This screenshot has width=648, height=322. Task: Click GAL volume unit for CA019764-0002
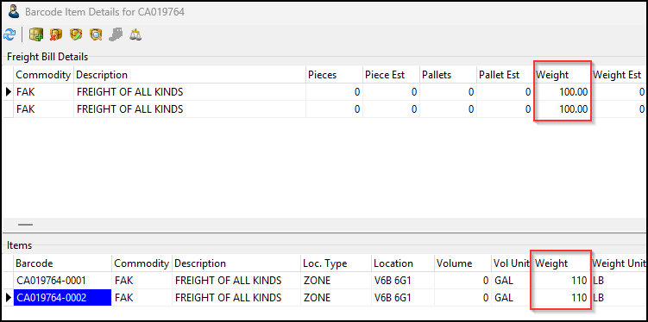click(512, 297)
